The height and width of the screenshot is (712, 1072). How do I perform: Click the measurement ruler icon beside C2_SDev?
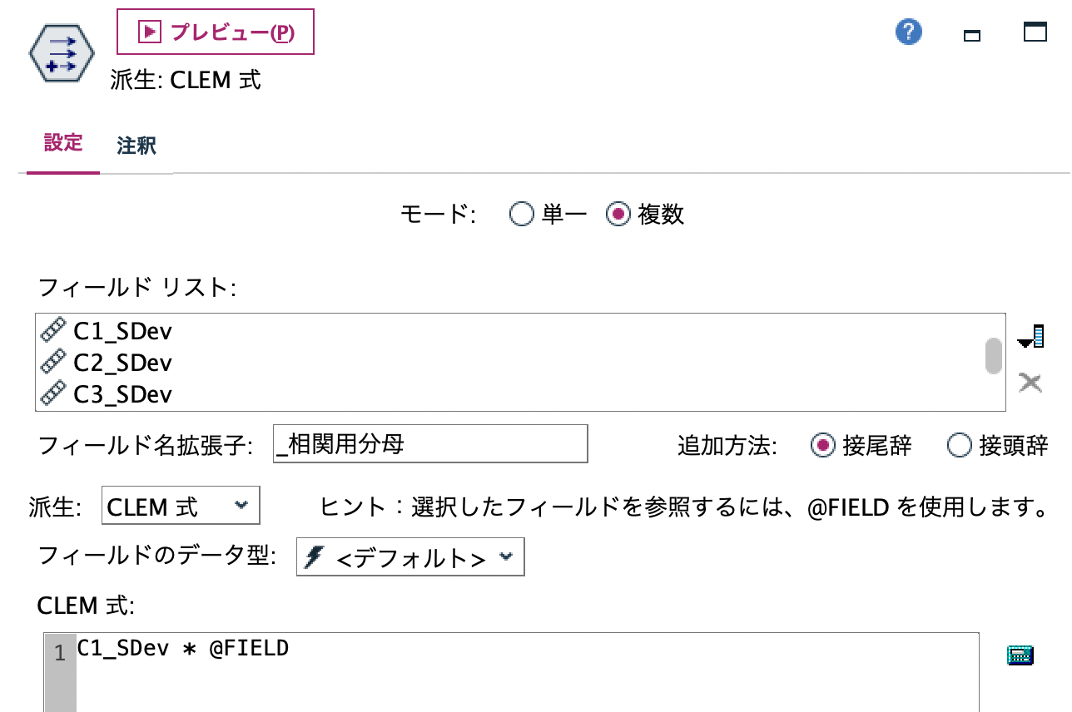52,362
